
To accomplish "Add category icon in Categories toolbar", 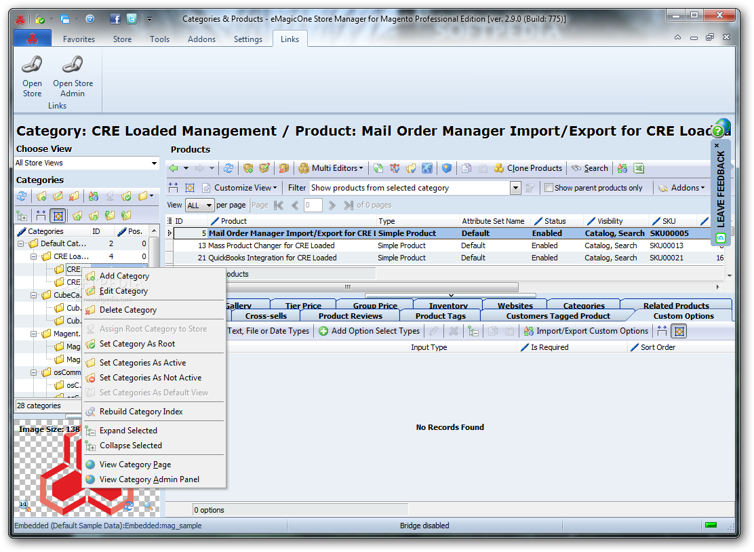I will [41, 196].
